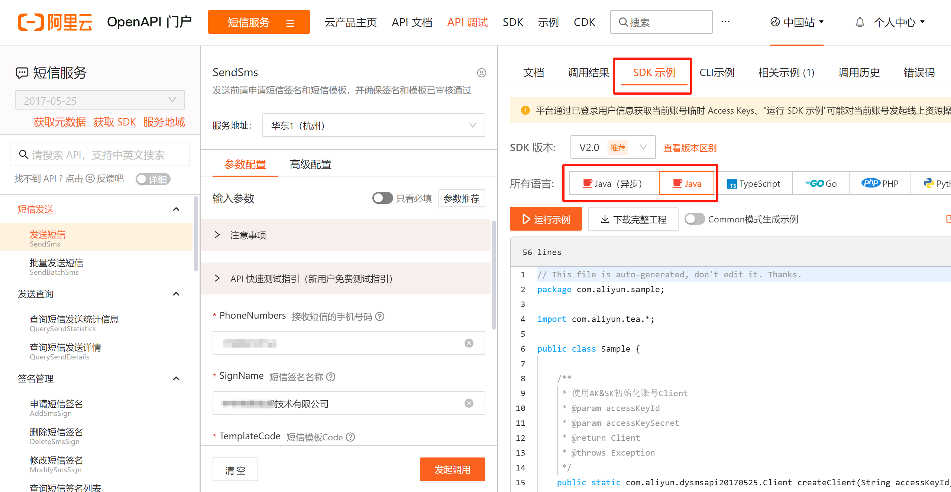The height and width of the screenshot is (492, 951).
Task: Switch to the SDK 示例 tab
Action: [654, 72]
